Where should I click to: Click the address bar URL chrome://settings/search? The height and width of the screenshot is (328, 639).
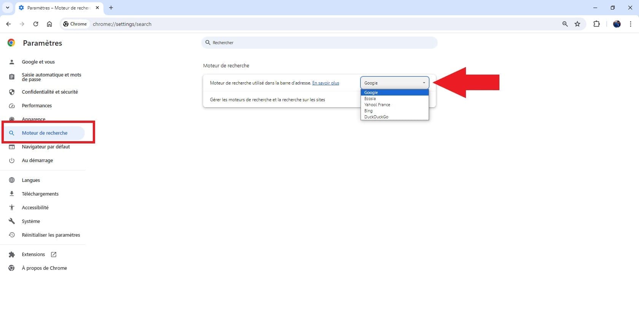(x=122, y=24)
